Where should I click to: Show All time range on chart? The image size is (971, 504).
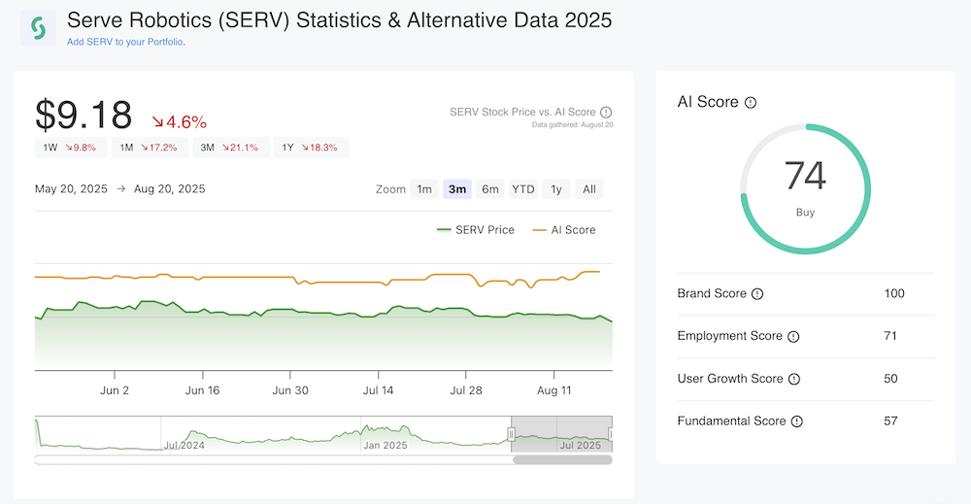point(589,189)
